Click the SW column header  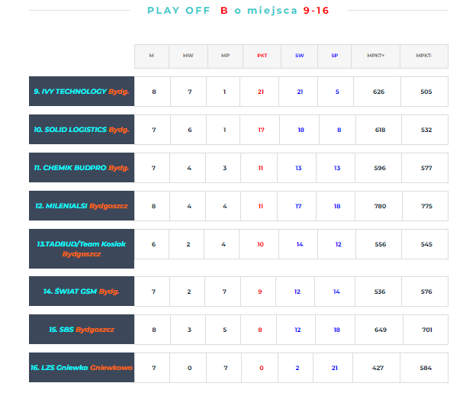(x=298, y=56)
